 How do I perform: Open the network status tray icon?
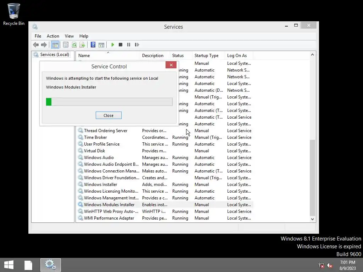click(321, 265)
